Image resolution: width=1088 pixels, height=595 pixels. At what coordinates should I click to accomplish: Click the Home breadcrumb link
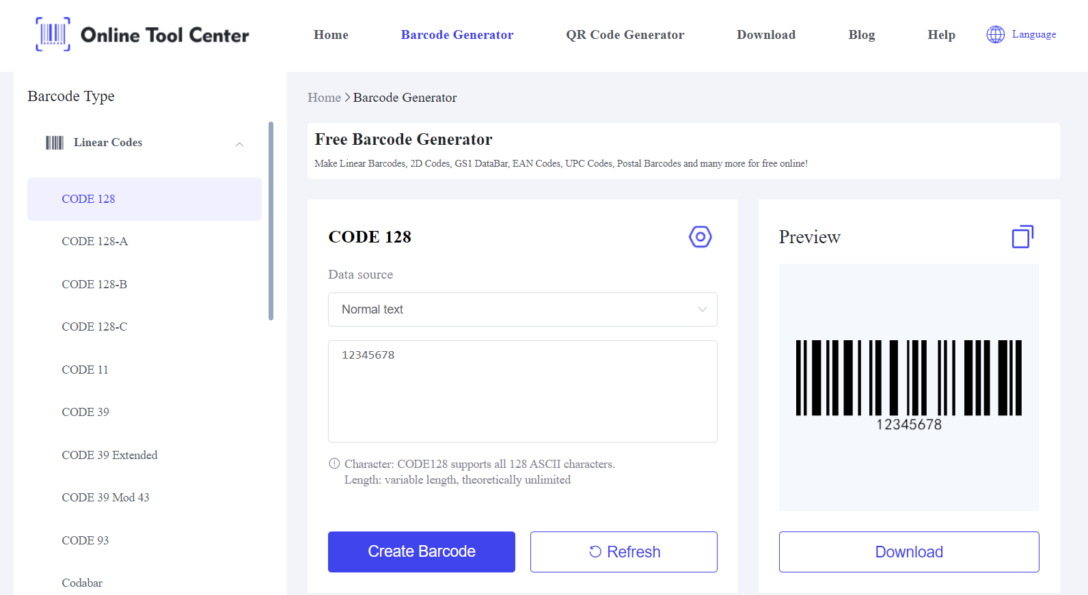click(324, 98)
